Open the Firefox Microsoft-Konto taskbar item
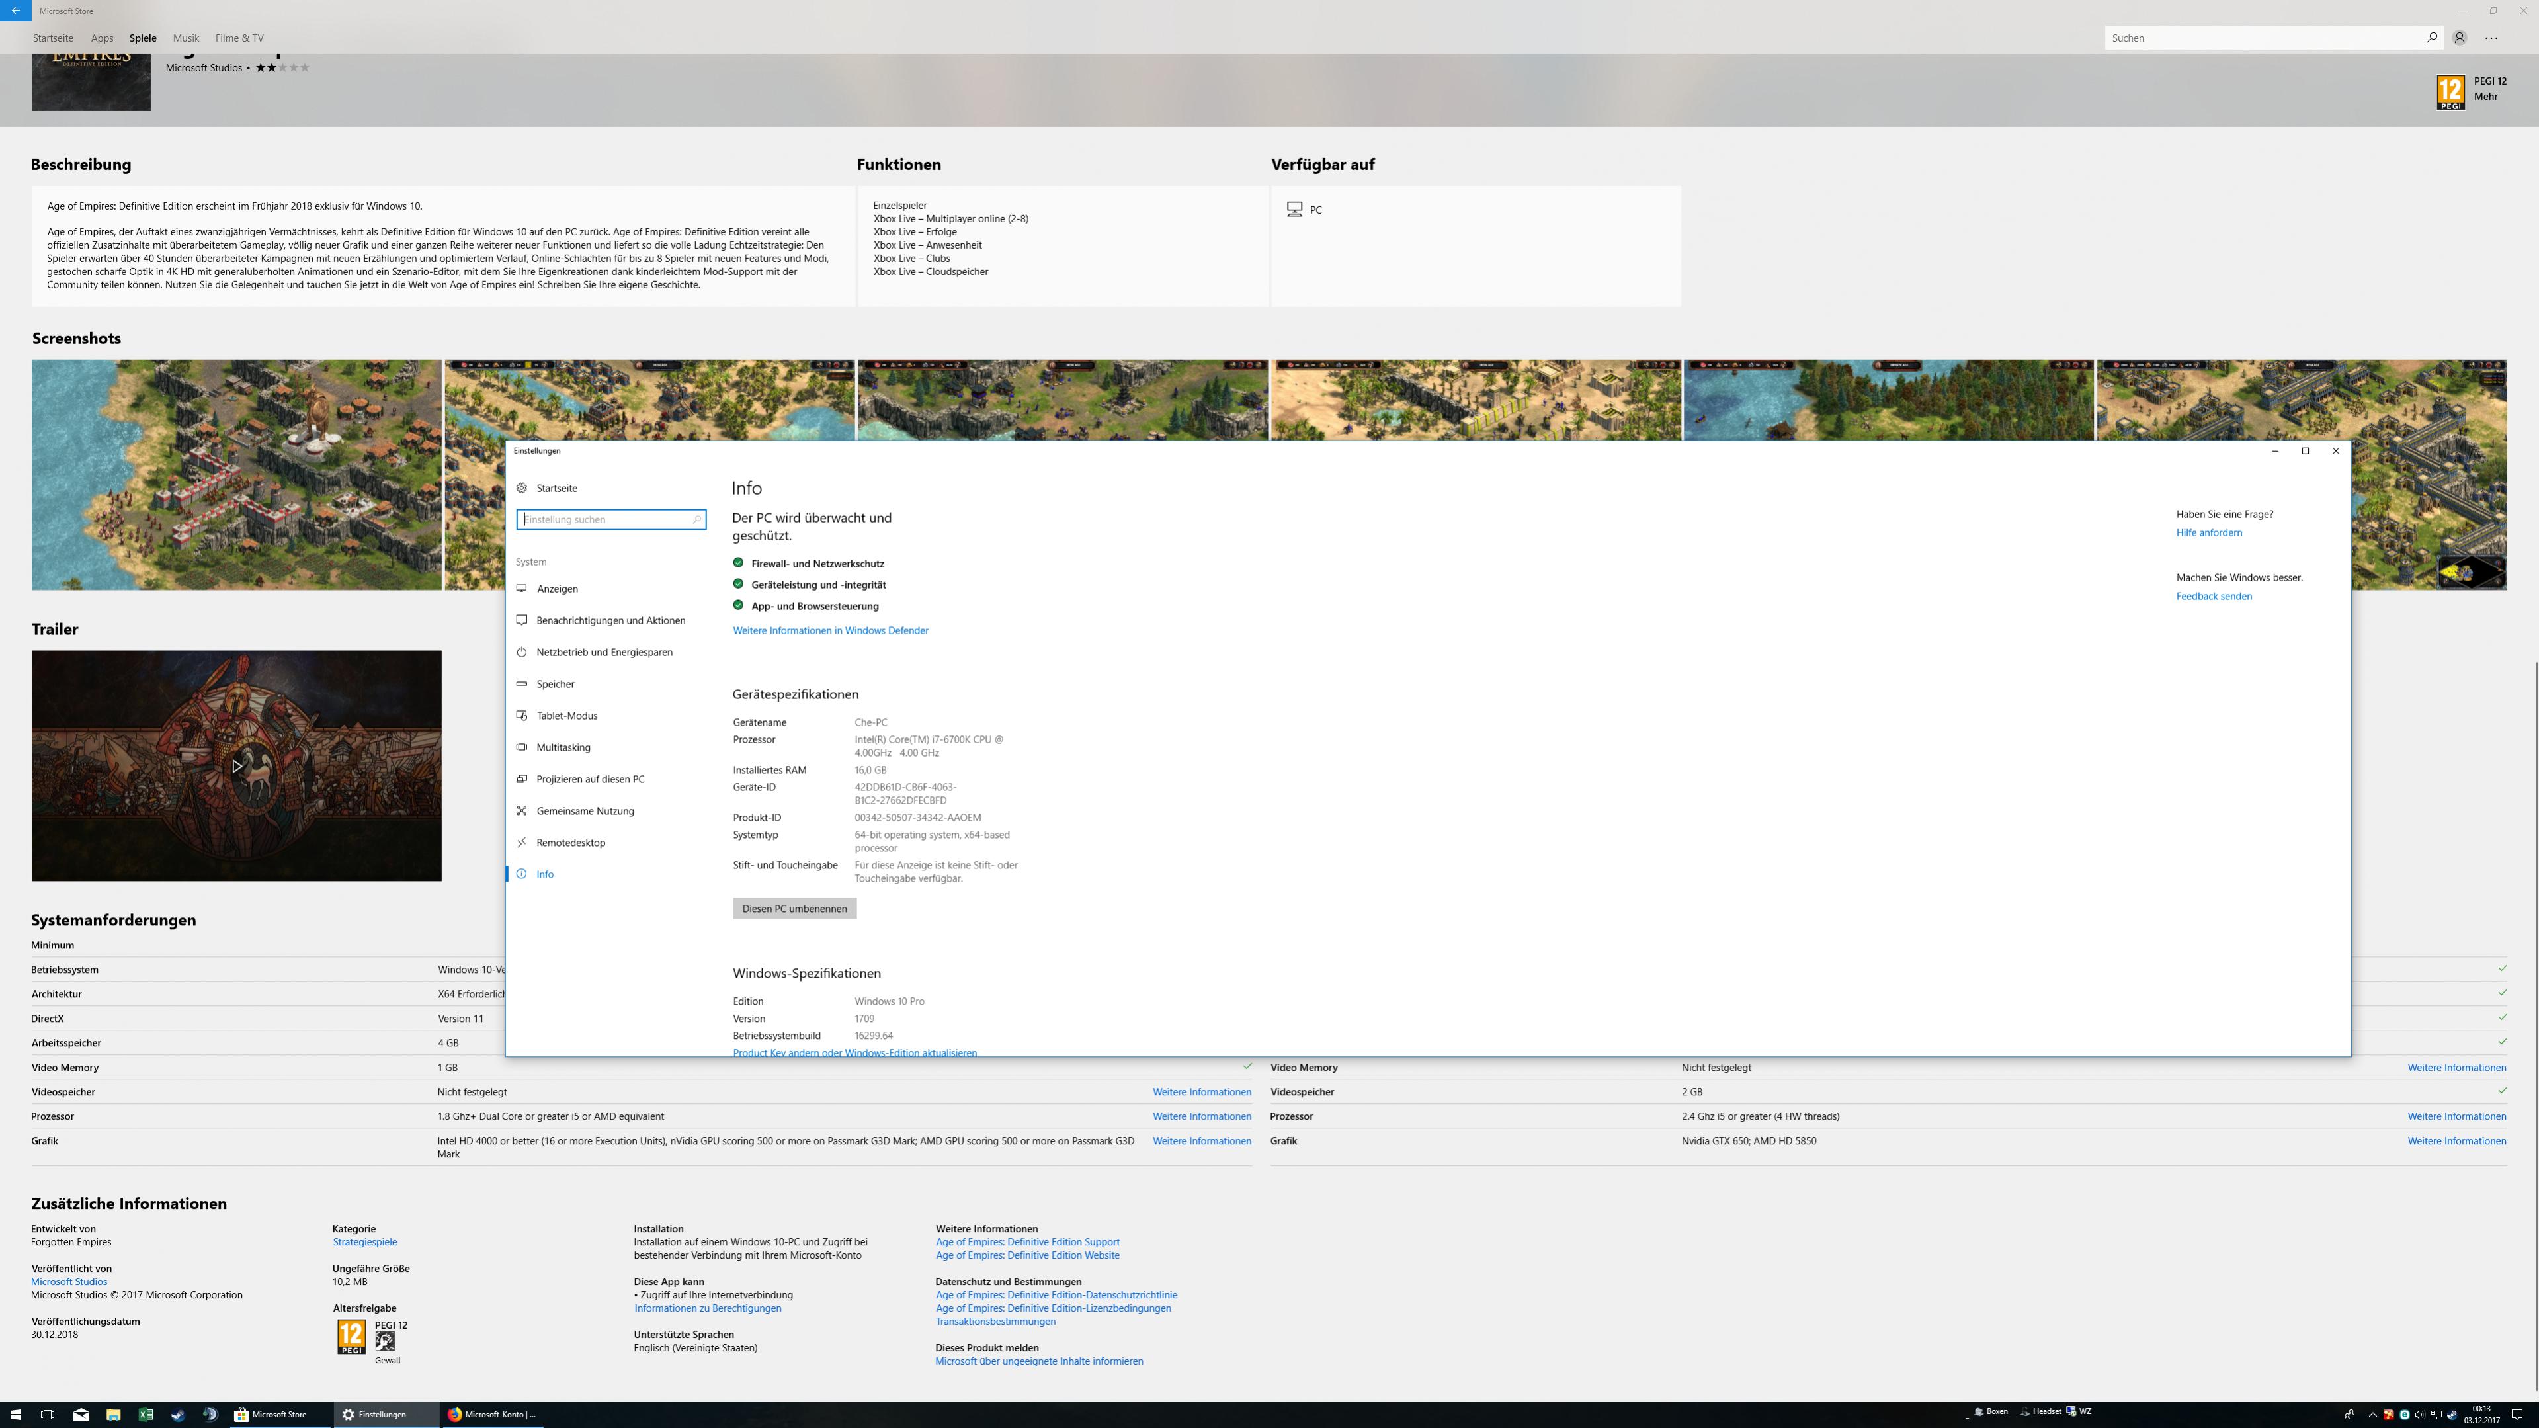The width and height of the screenshot is (2539, 1428). pyautogui.click(x=492, y=1414)
